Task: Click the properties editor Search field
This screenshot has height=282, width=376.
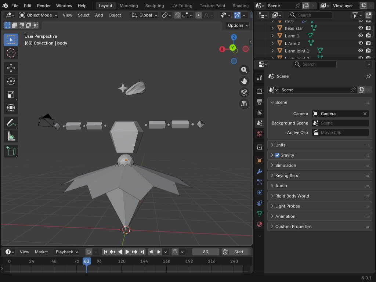Action: click(315, 64)
